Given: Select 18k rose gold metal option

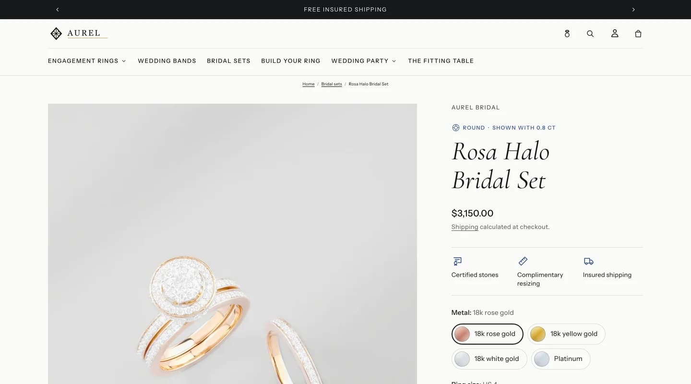Looking at the screenshot, I should click(487, 334).
